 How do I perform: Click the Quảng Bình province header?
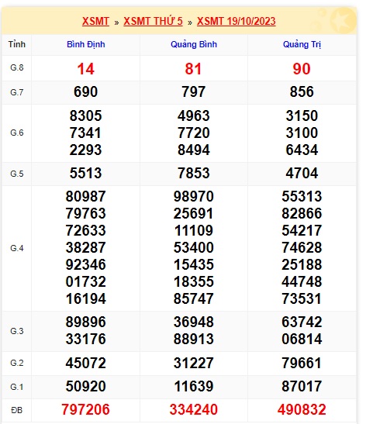194,44
